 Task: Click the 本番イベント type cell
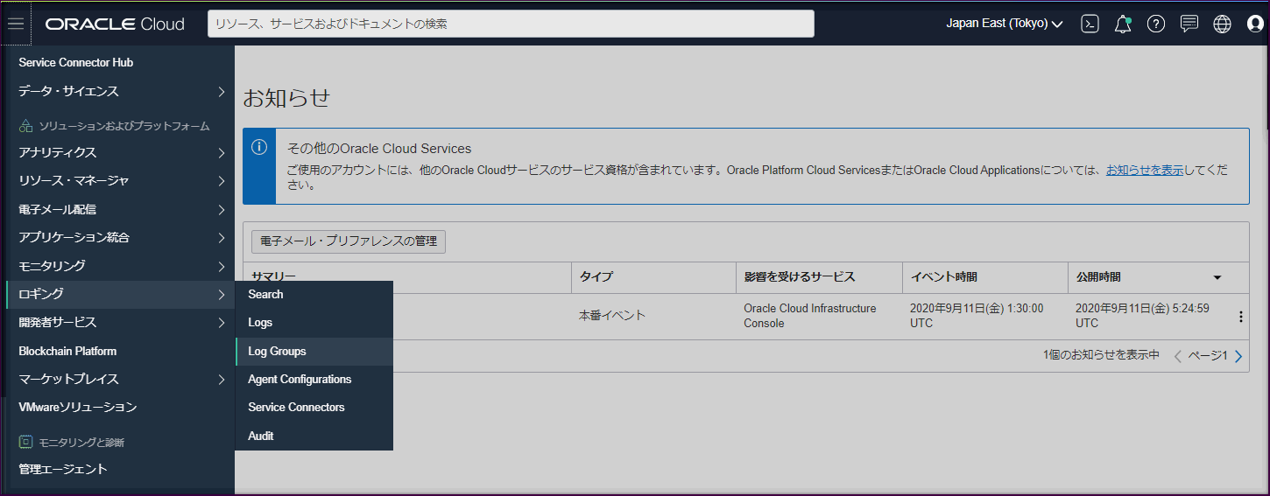pos(612,316)
